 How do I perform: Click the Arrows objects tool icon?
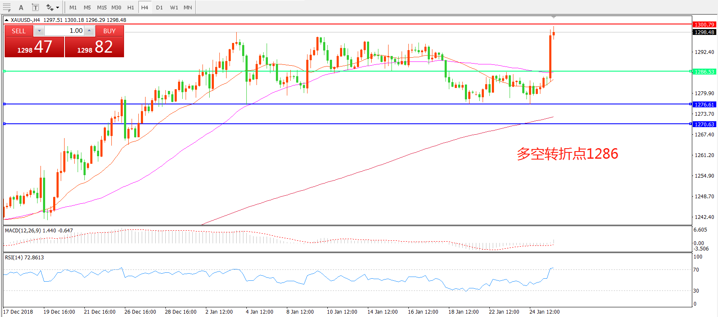click(50, 8)
